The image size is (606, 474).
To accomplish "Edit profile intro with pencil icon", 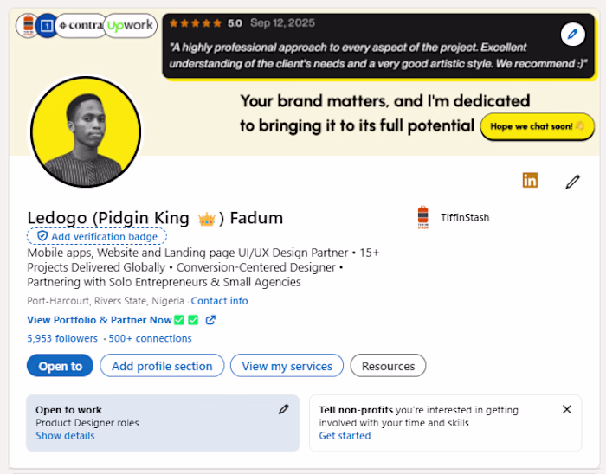I will click(572, 182).
